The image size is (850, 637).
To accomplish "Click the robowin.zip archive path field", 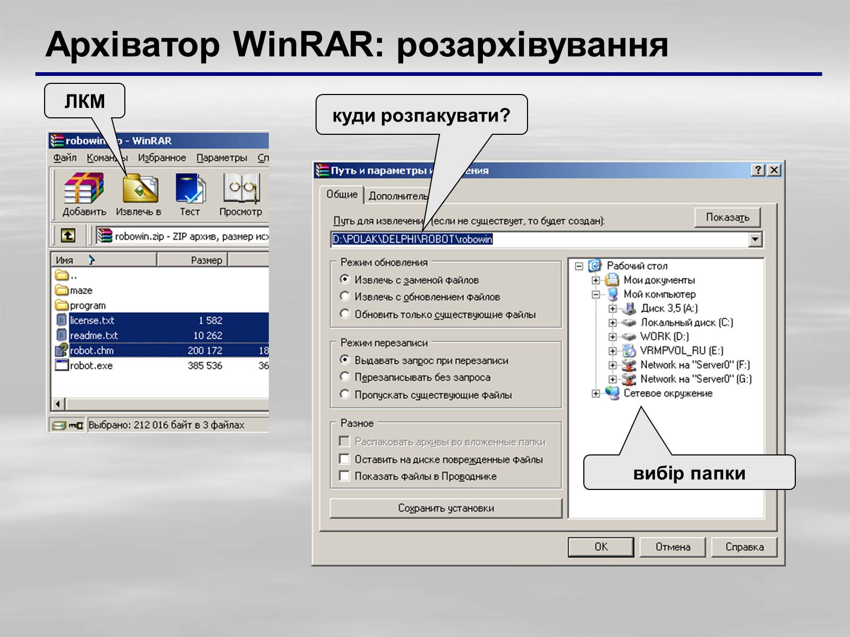I will (x=183, y=236).
